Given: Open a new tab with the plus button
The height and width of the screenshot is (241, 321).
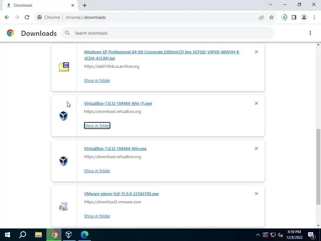Looking at the screenshot, I should pyautogui.click(x=85, y=5).
